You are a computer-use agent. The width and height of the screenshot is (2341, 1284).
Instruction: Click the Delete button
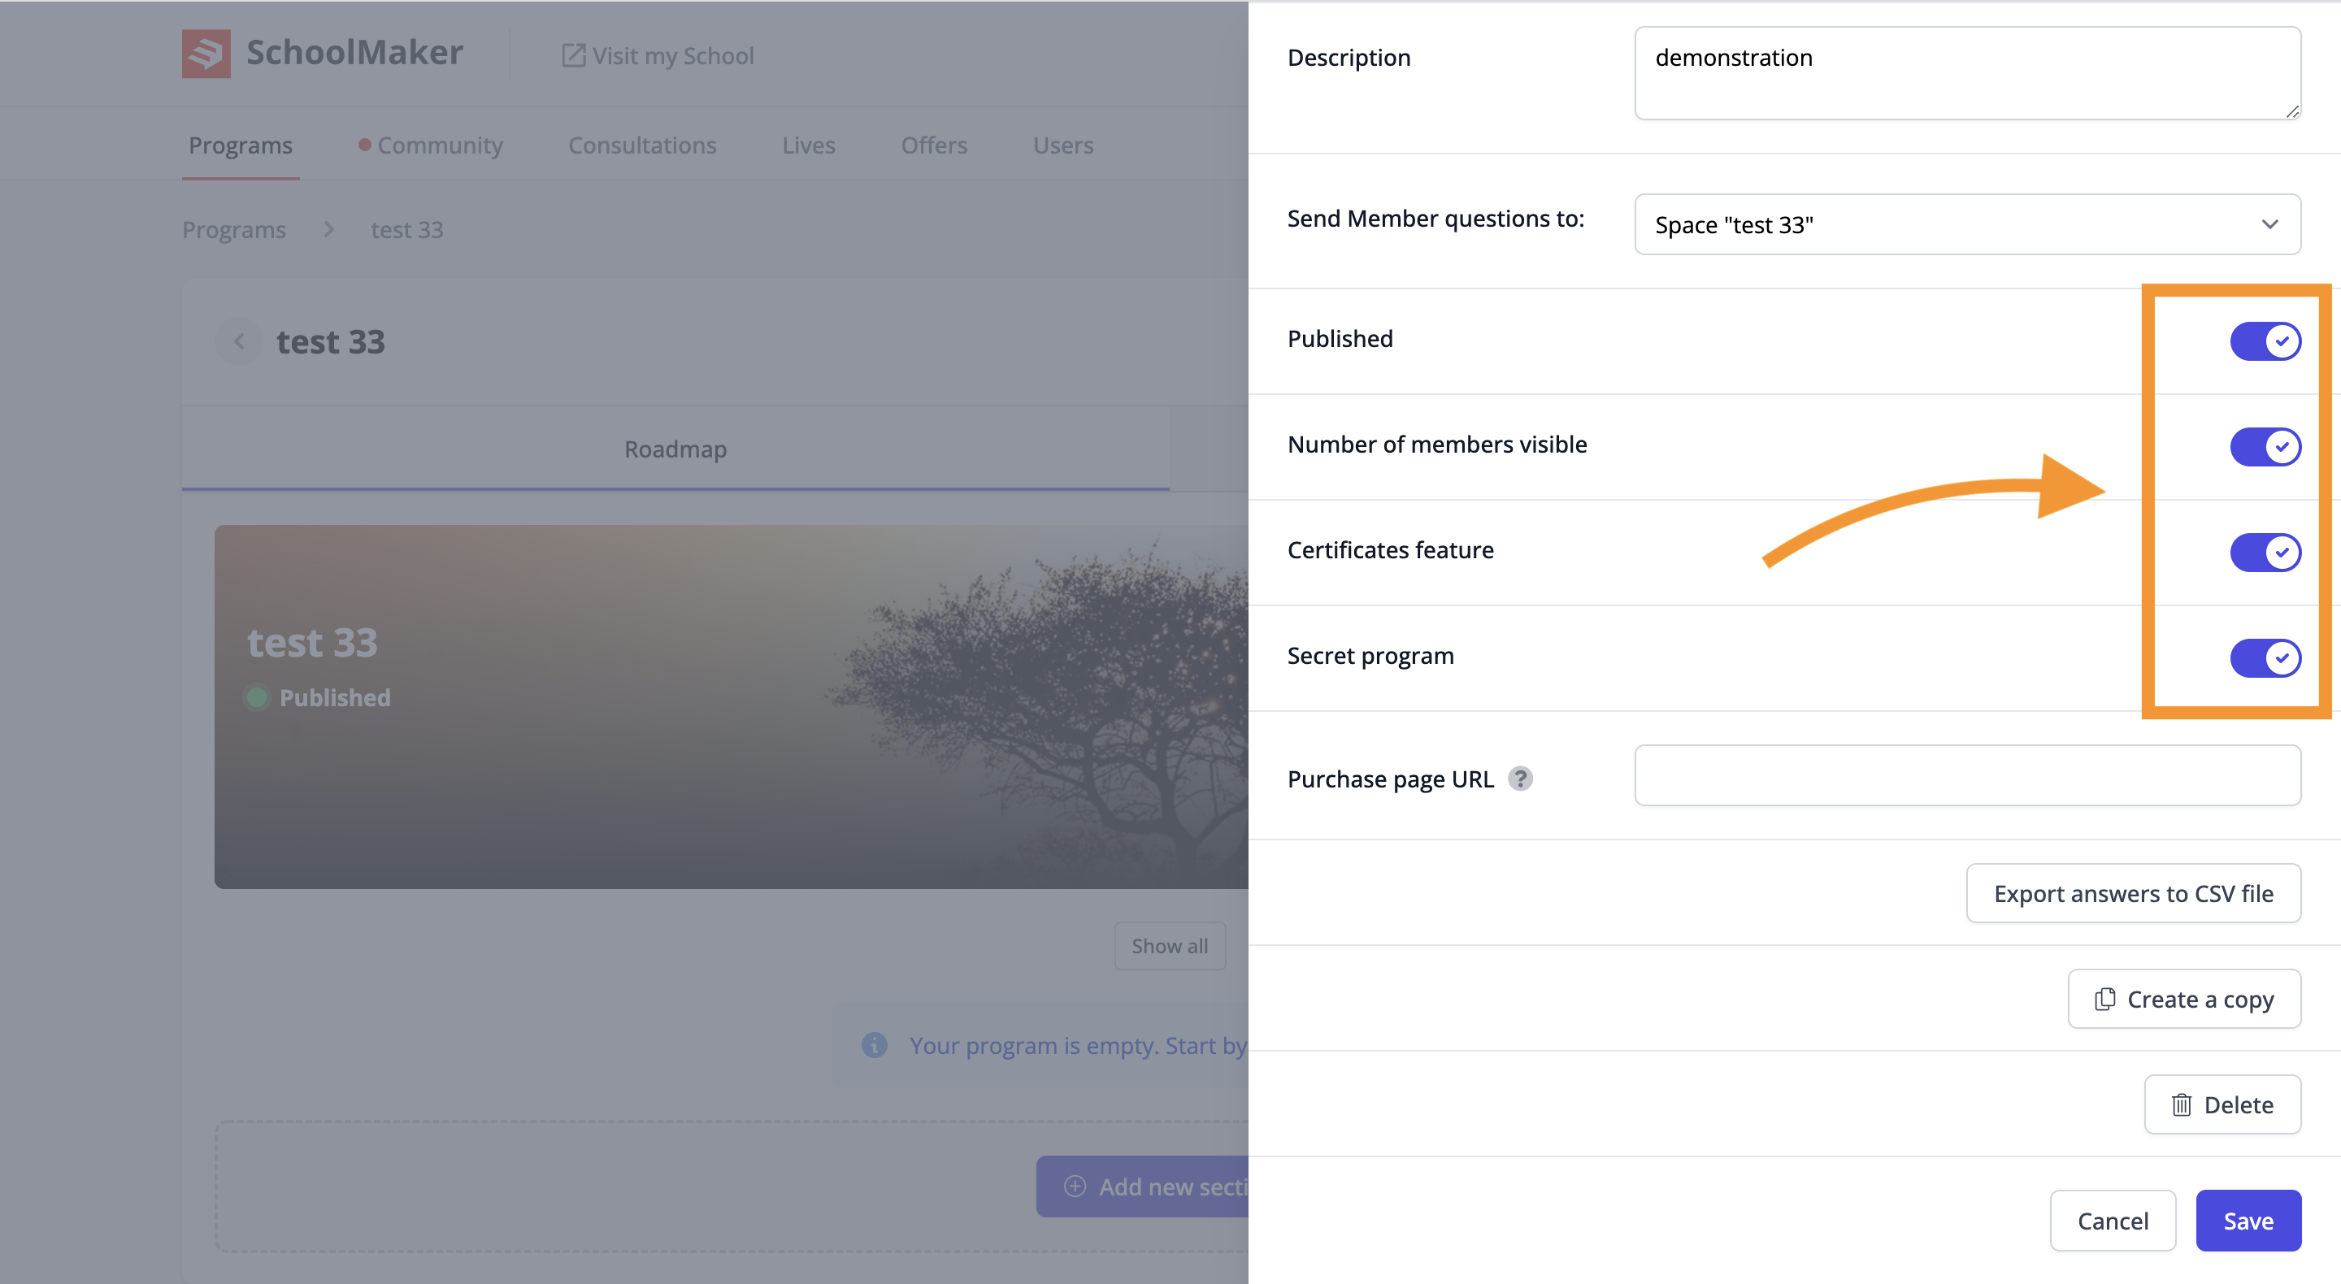[2223, 1105]
